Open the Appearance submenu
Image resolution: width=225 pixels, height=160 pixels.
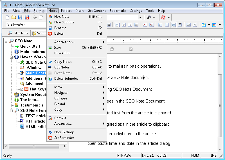click(77, 42)
